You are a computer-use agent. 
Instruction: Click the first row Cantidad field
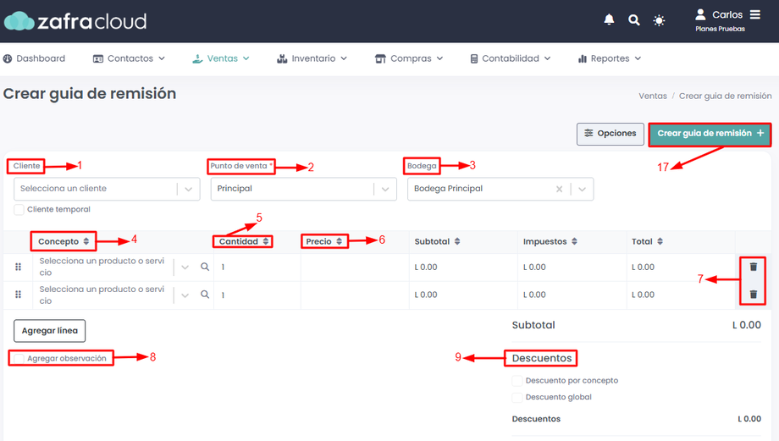(x=257, y=267)
